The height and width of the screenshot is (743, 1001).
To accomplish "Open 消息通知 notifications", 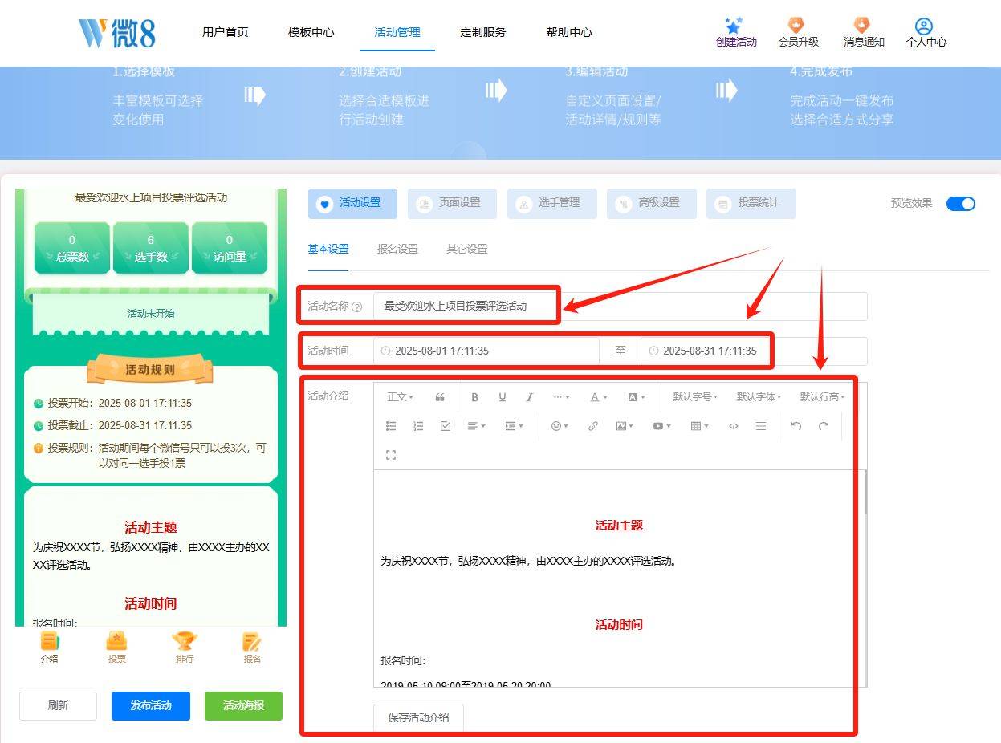I will point(863,32).
